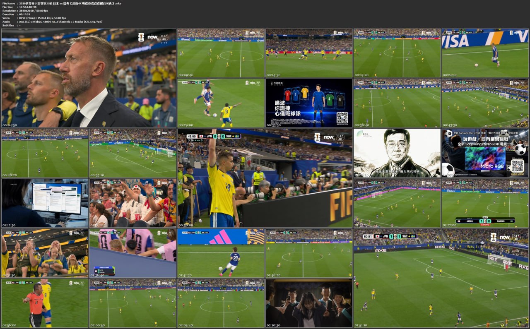The image size is (530, 329).
Task: Select the frame stamped 00:14:30
Action: 309,53
